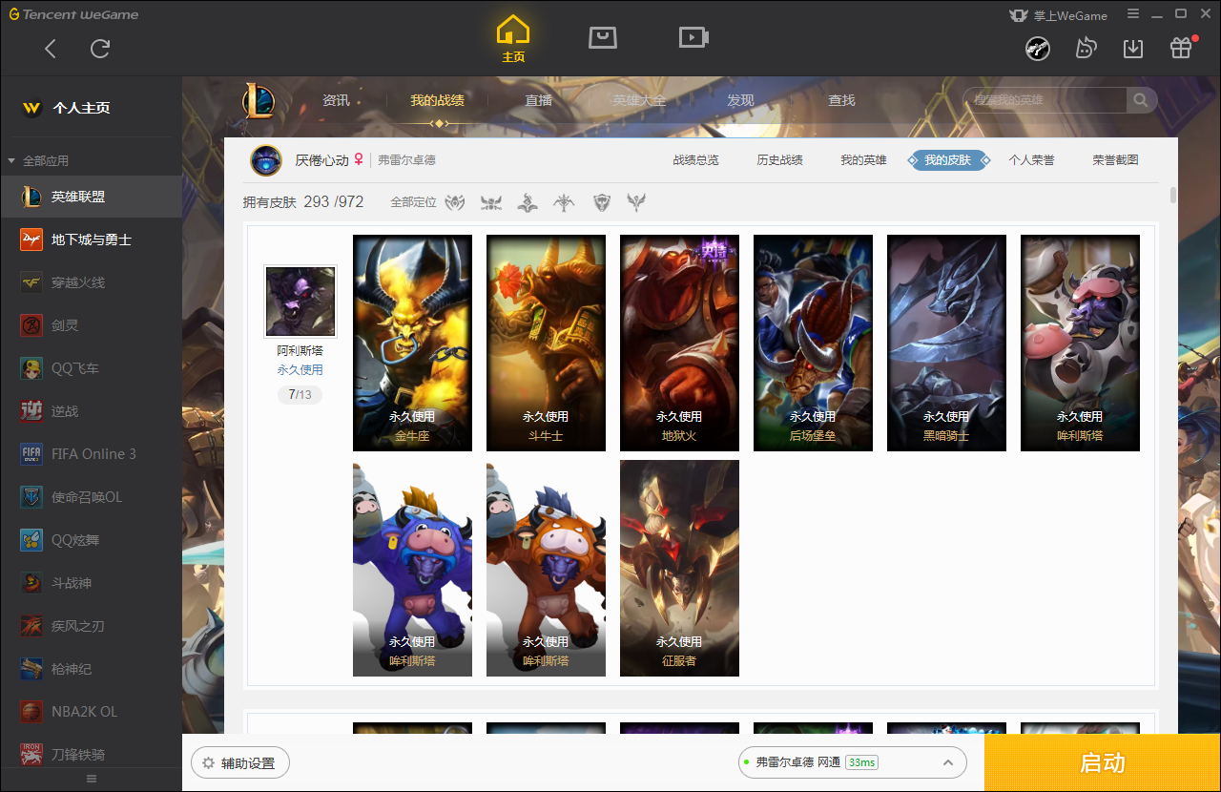Open the 资讯 menu tab
The width and height of the screenshot is (1221, 792).
[336, 100]
